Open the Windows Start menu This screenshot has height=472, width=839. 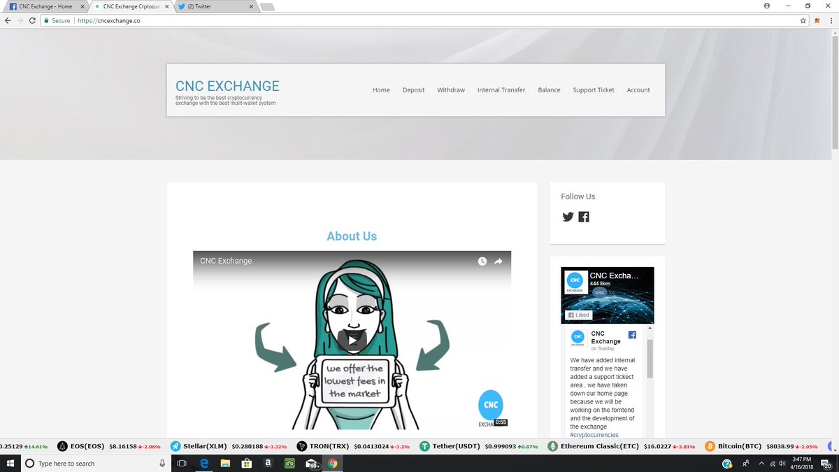click(x=10, y=463)
